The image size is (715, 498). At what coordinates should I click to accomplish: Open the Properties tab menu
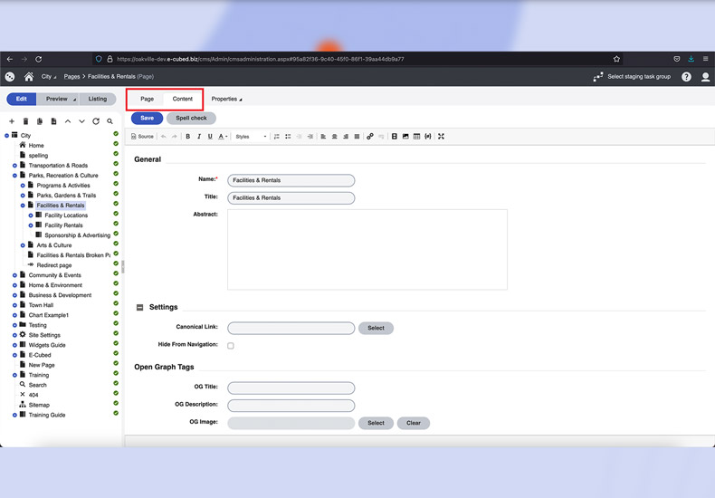(x=226, y=99)
